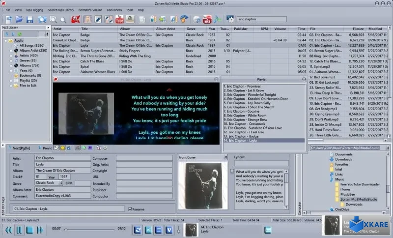393x238 pixels.
Task: Open the Normalize Volume menu
Action: [x=90, y=10]
